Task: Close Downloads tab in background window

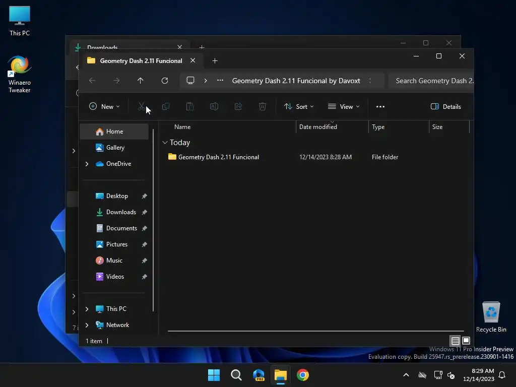Action: (x=180, y=47)
